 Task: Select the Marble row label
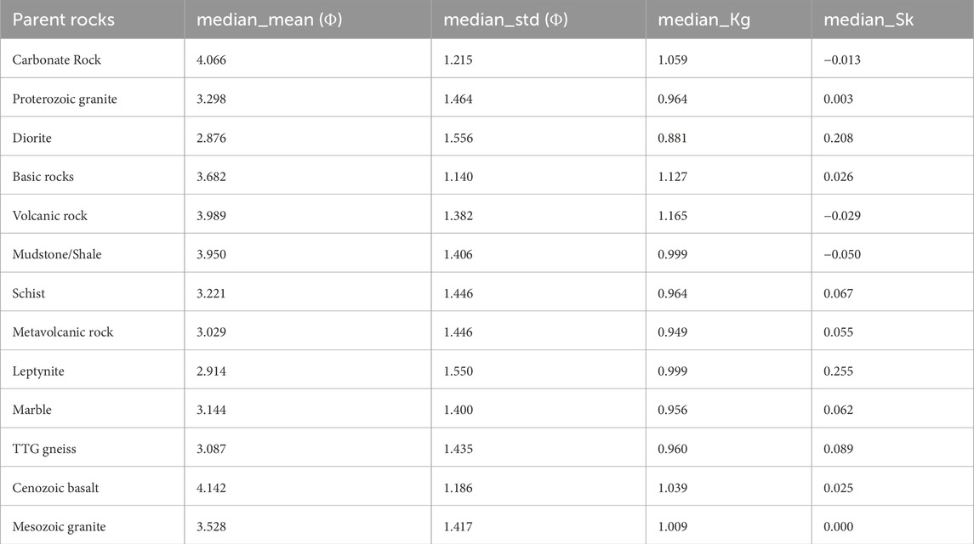tap(32, 410)
